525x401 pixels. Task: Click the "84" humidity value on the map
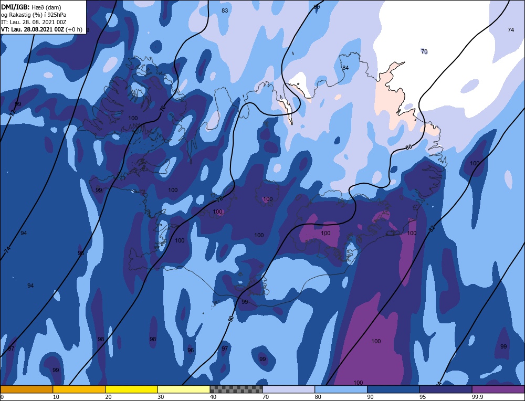tap(345, 68)
